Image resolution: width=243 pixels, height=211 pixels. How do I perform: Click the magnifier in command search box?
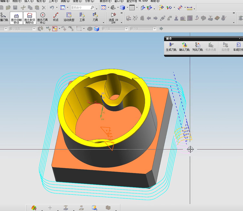92,7
